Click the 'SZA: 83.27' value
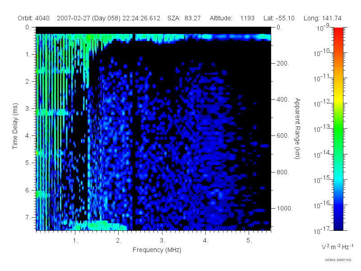Screen dimensions: 361x271 point(184,18)
